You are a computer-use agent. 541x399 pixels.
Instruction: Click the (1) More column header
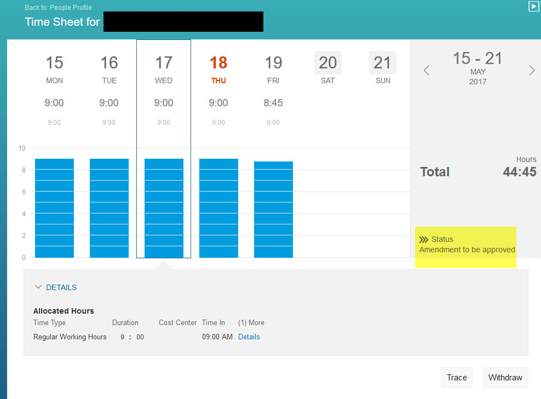[x=251, y=323]
